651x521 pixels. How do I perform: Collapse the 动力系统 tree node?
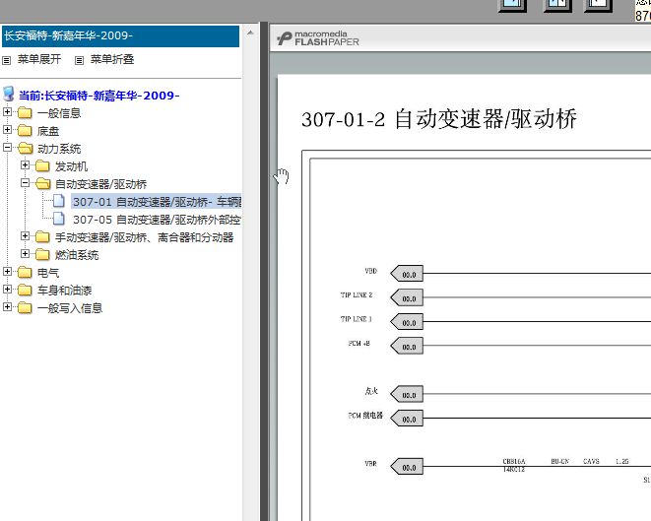coord(7,148)
